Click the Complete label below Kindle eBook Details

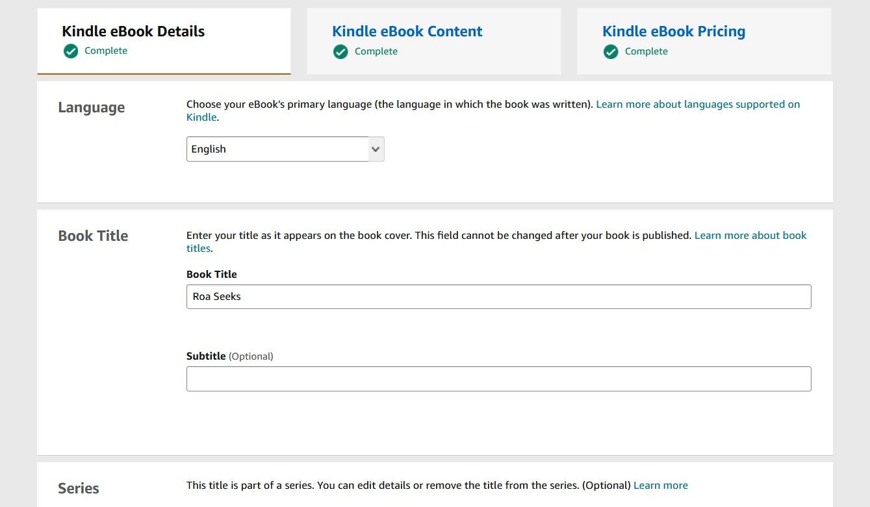[106, 51]
